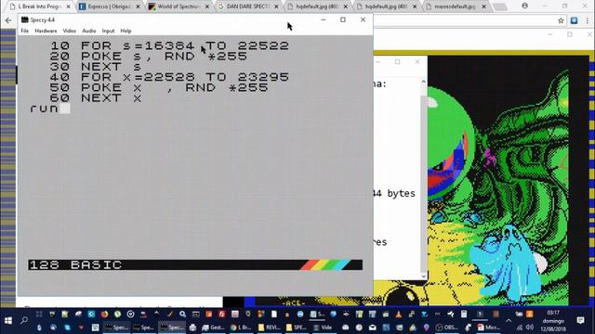Image resolution: width=595 pixels, height=334 pixels.
Task: Click the blue extension icon in browser toolbar
Action: [x=574, y=20]
